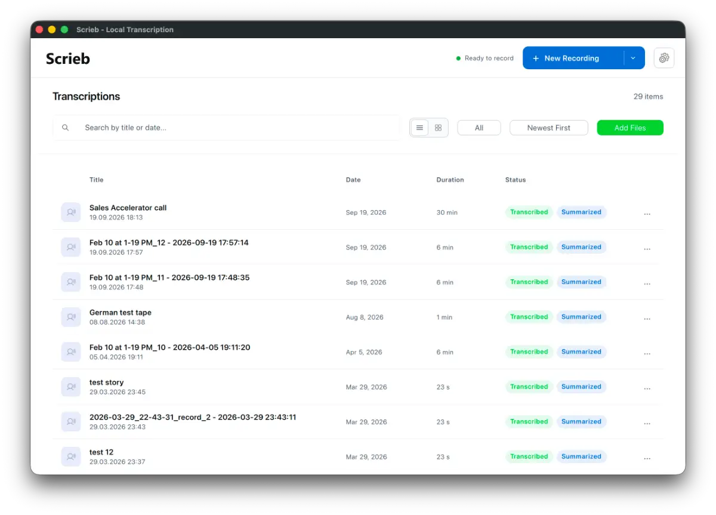The image size is (716, 515).
Task: Click Summarized badge on Sales Accelerator call
Action: (581, 212)
